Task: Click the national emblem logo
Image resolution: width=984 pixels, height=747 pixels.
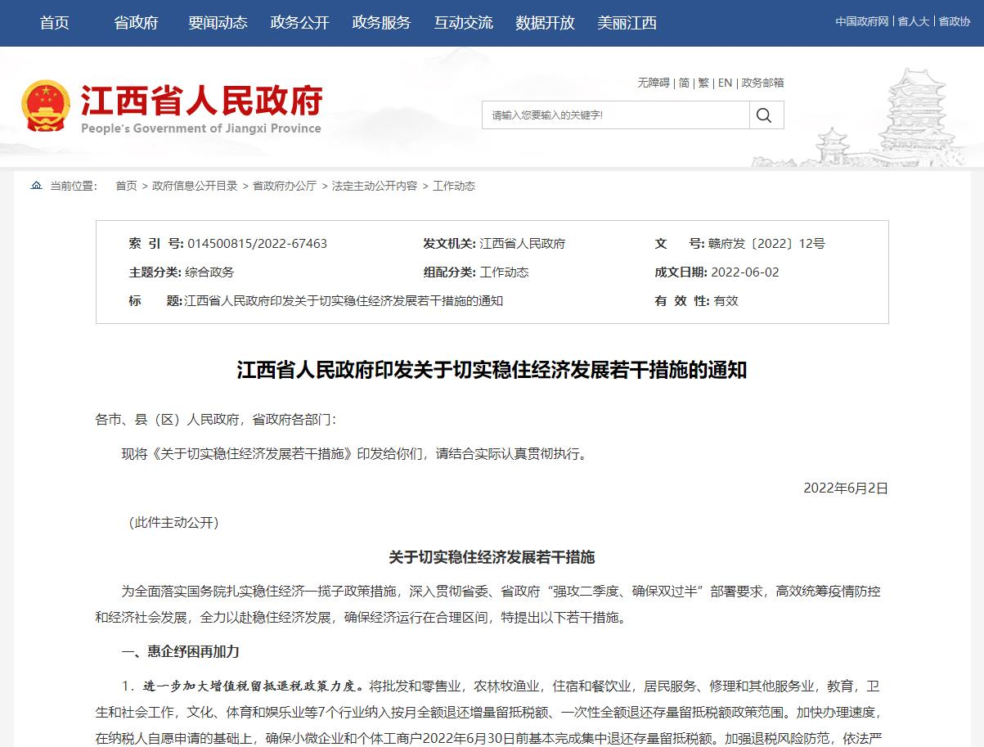Action: coord(45,106)
